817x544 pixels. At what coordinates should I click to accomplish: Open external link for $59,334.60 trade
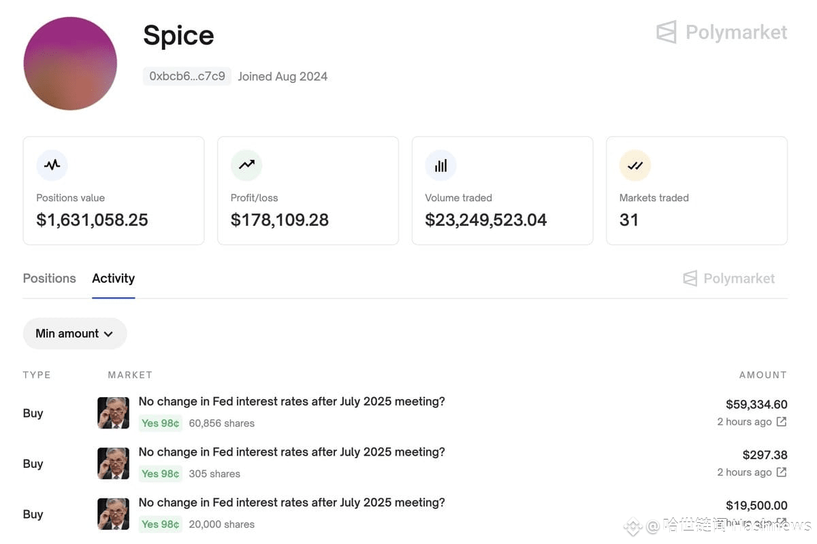click(782, 422)
